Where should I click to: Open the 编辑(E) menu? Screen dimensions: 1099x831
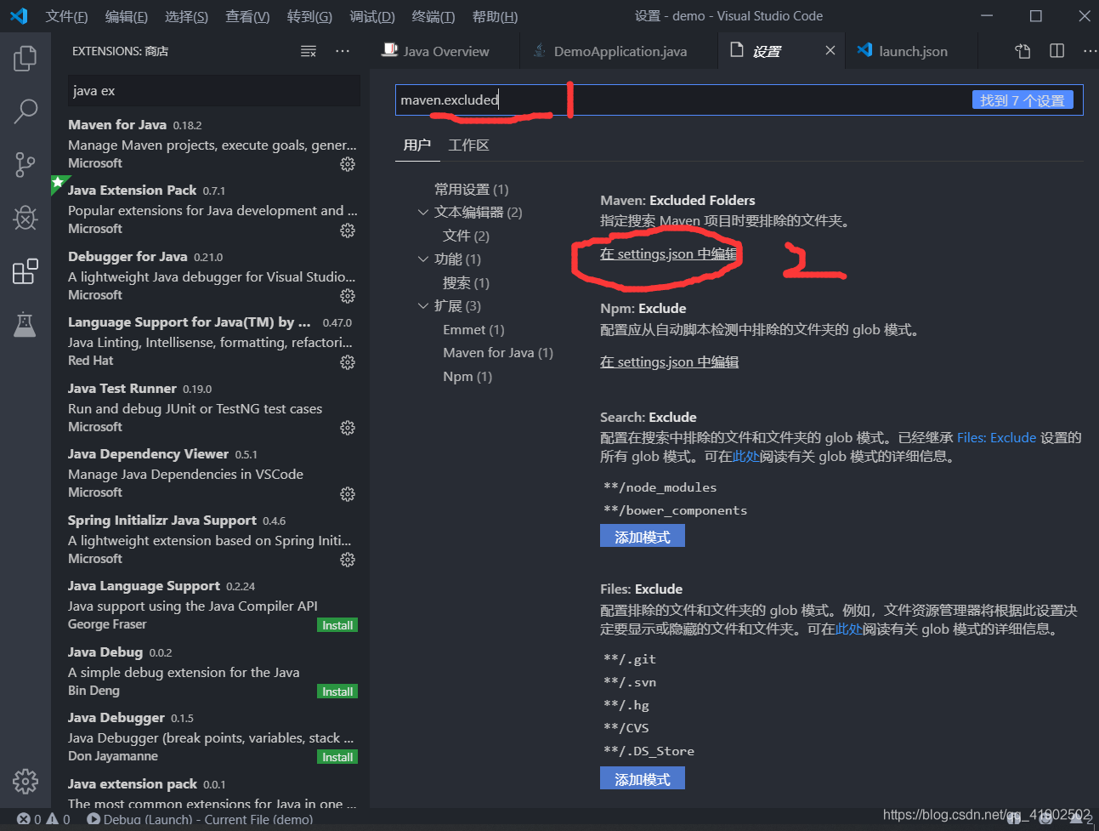[127, 16]
